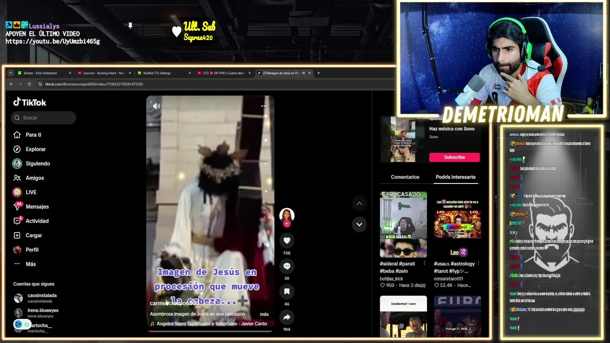Open the Leo abril astrology video

coord(457,224)
